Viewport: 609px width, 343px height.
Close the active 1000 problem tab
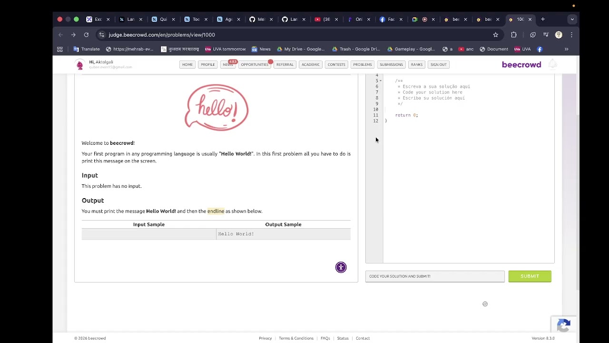pyautogui.click(x=530, y=20)
